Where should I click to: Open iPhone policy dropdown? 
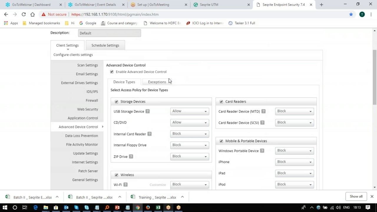295,162
